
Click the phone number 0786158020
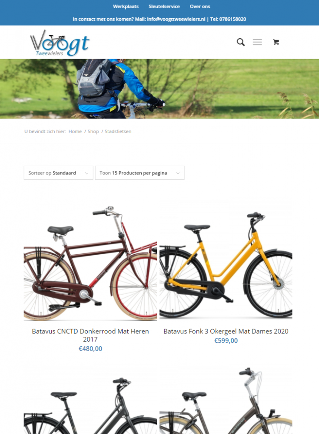click(x=233, y=19)
